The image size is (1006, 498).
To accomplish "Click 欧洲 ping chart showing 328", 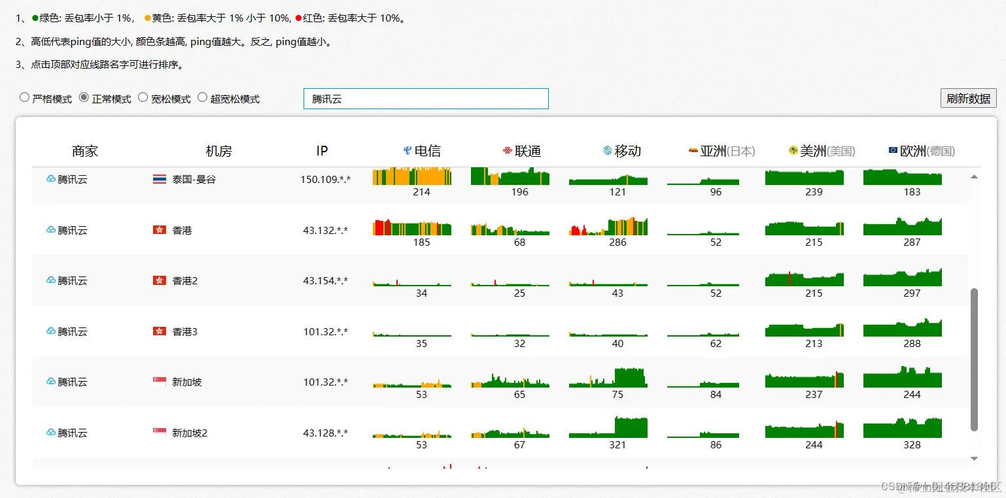I will pos(903,429).
